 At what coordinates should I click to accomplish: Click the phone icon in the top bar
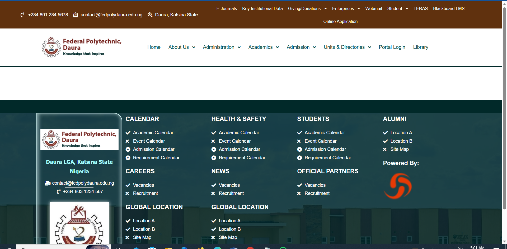[x=22, y=15]
